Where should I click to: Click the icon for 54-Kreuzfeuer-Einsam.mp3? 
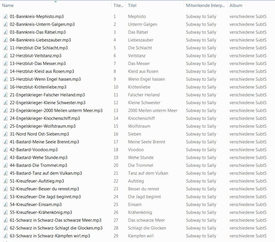[x=6, y=205]
